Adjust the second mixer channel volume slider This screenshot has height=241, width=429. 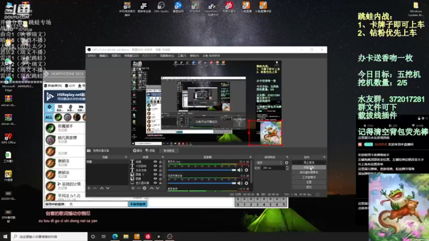tap(202, 183)
